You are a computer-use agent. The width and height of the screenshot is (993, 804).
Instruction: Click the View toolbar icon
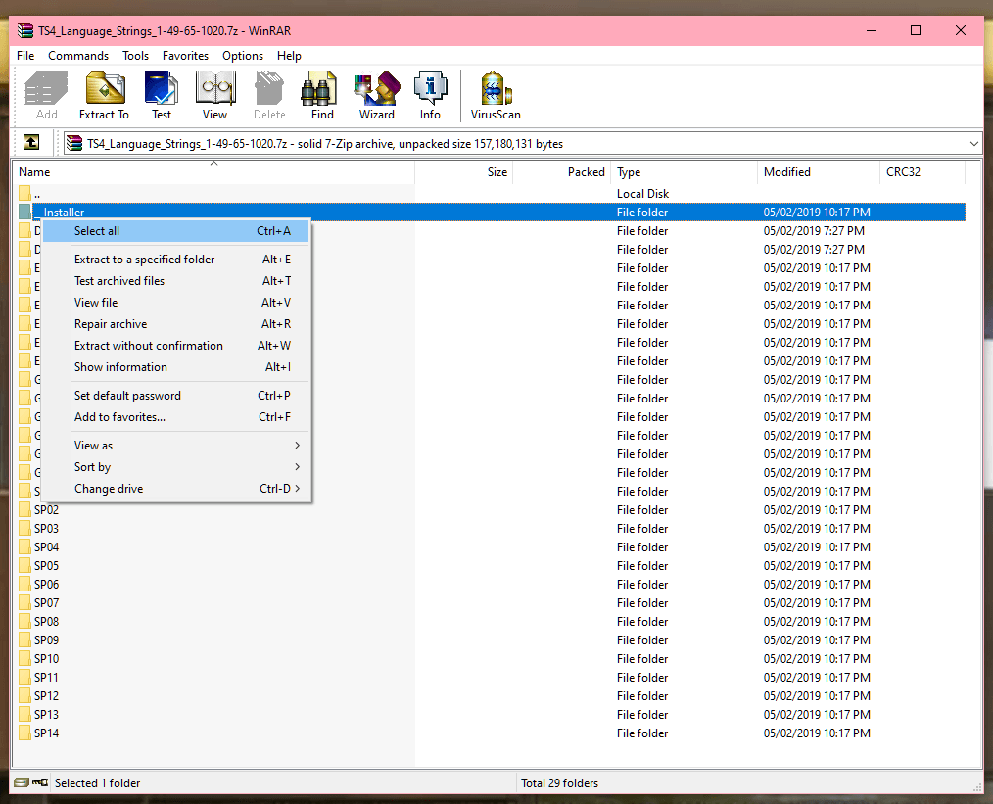215,96
